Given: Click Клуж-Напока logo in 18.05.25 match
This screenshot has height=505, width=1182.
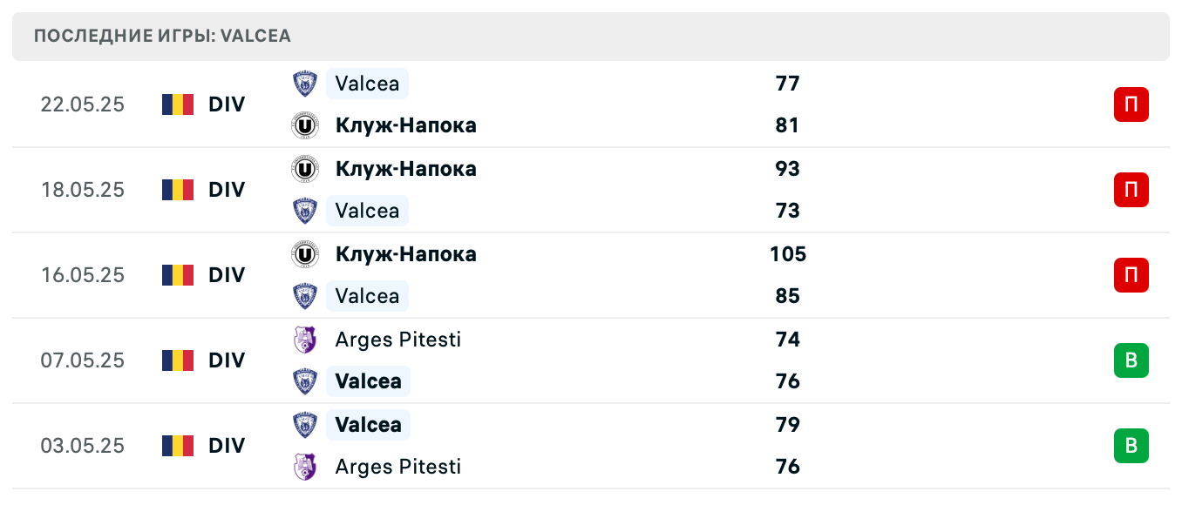Looking at the screenshot, I should (x=304, y=168).
